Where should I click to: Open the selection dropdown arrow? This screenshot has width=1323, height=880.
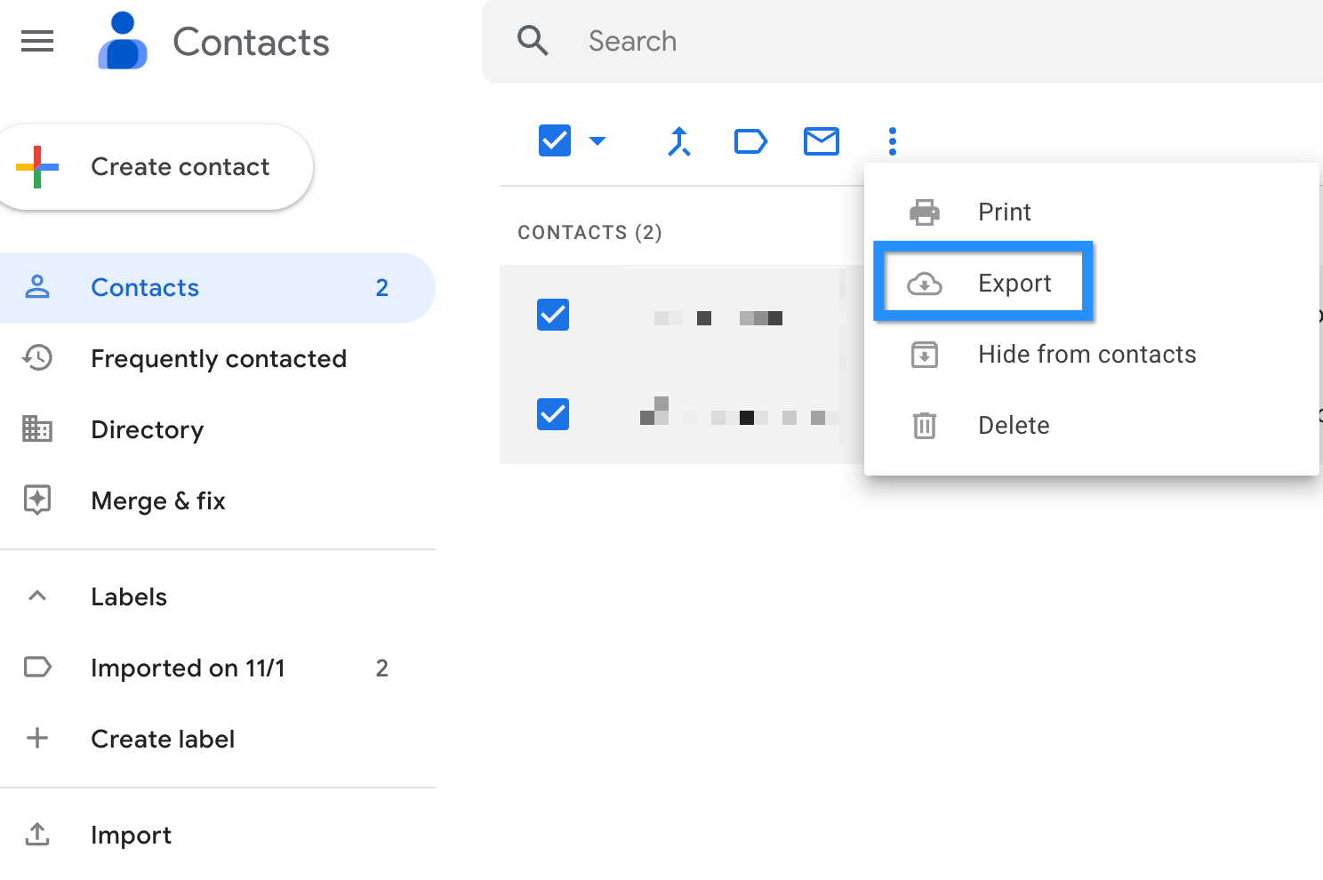597,140
